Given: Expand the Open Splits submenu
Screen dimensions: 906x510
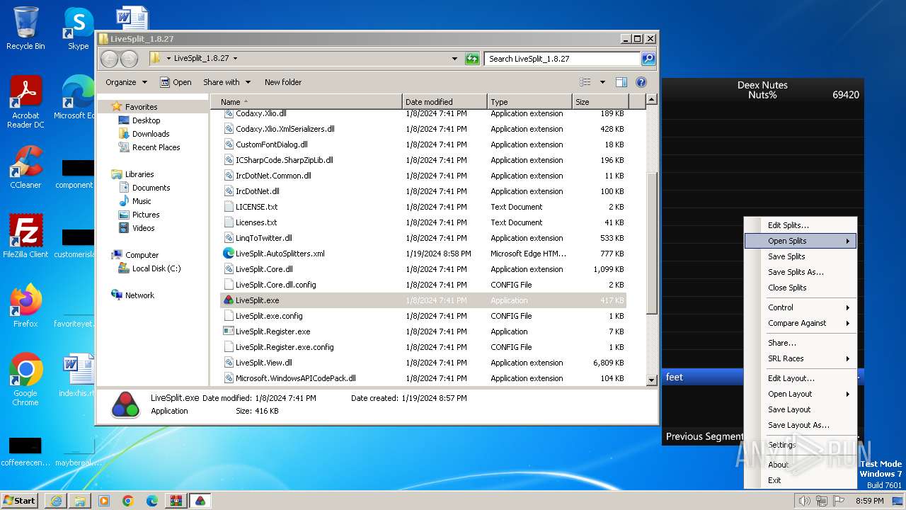Looking at the screenshot, I should point(801,241).
